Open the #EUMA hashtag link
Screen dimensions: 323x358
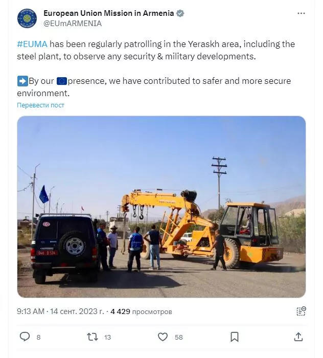(x=32, y=44)
